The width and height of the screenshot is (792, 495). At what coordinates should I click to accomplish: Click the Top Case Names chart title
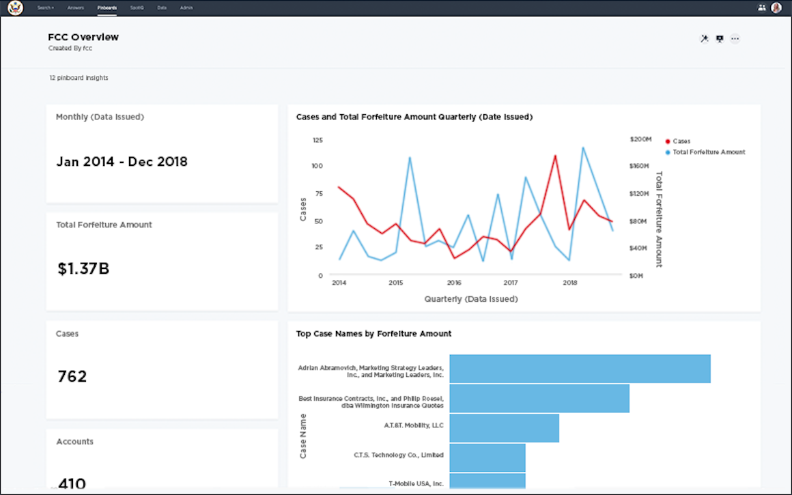(373, 333)
